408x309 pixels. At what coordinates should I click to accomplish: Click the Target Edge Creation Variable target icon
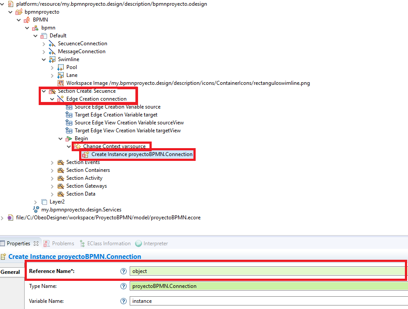pyautogui.click(x=69, y=115)
